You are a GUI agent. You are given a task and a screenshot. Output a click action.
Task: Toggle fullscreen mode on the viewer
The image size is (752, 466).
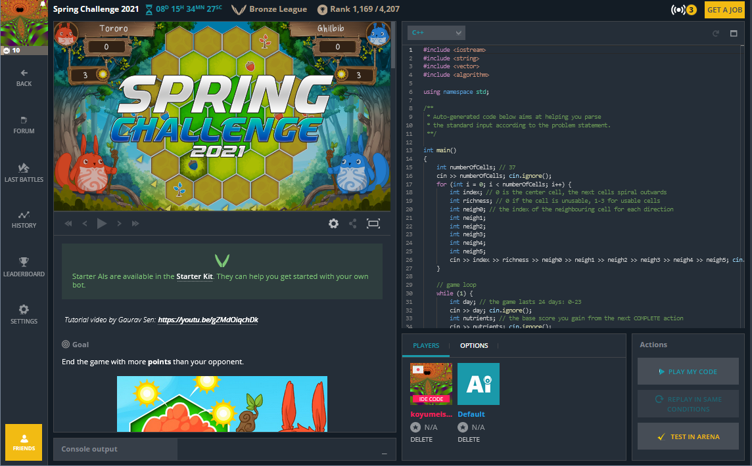tap(373, 223)
